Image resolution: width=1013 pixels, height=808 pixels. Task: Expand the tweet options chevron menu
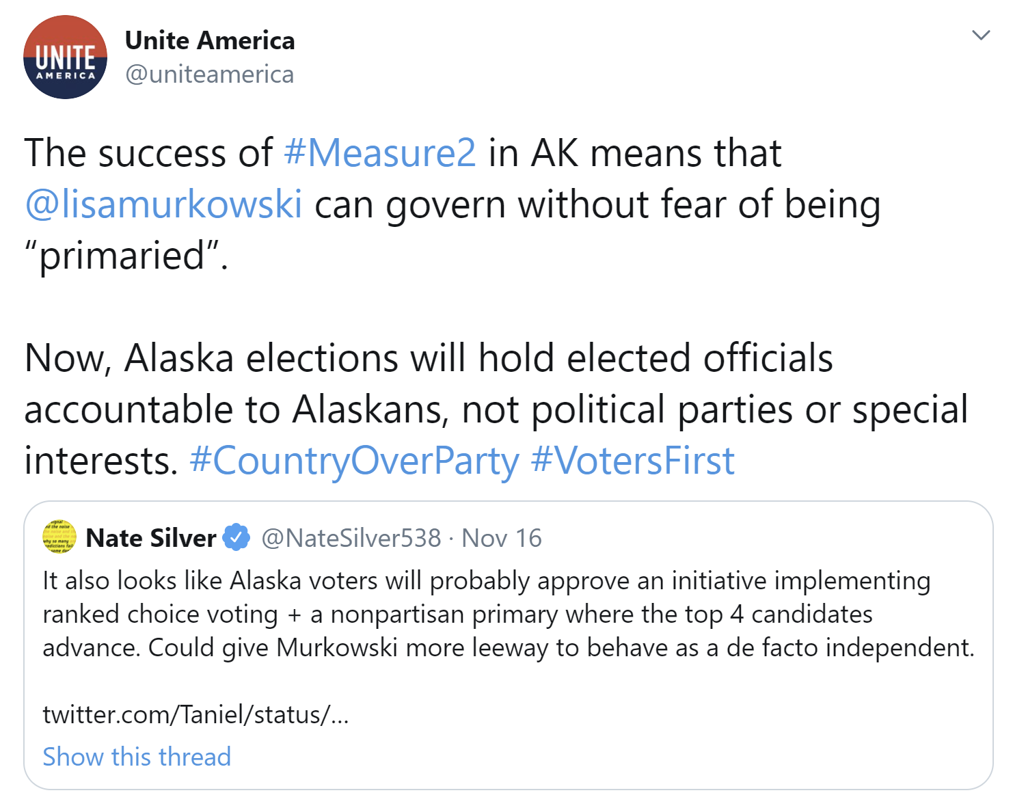click(x=981, y=36)
